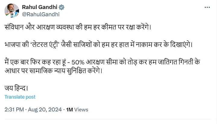This screenshot has height=124, width=217.
Task: Click the word "Views" beside the count
Action: 81,110
